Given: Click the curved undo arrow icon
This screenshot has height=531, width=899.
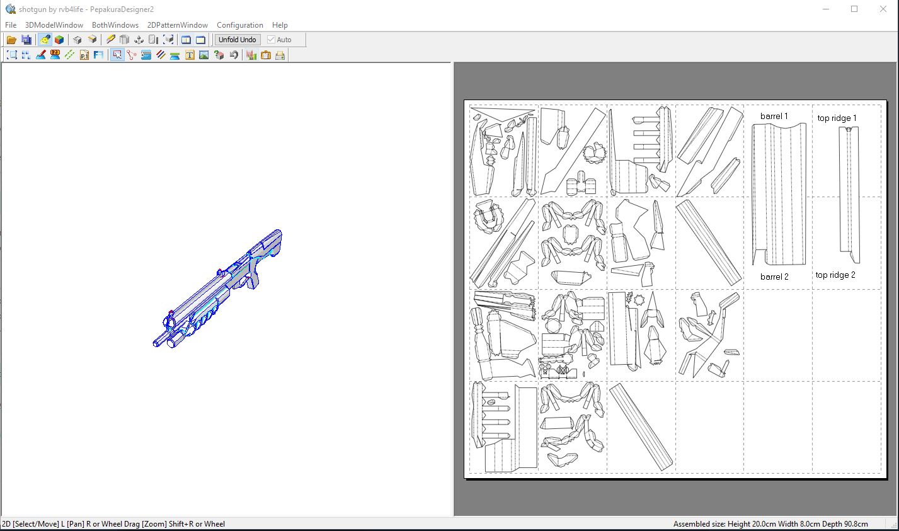Looking at the screenshot, I should click(x=233, y=55).
